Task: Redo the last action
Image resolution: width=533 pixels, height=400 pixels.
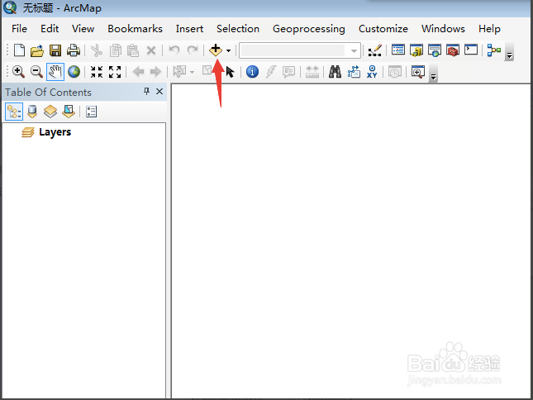Action: click(193, 50)
